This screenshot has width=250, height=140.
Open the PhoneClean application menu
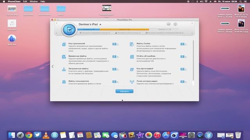tap(14, 2)
